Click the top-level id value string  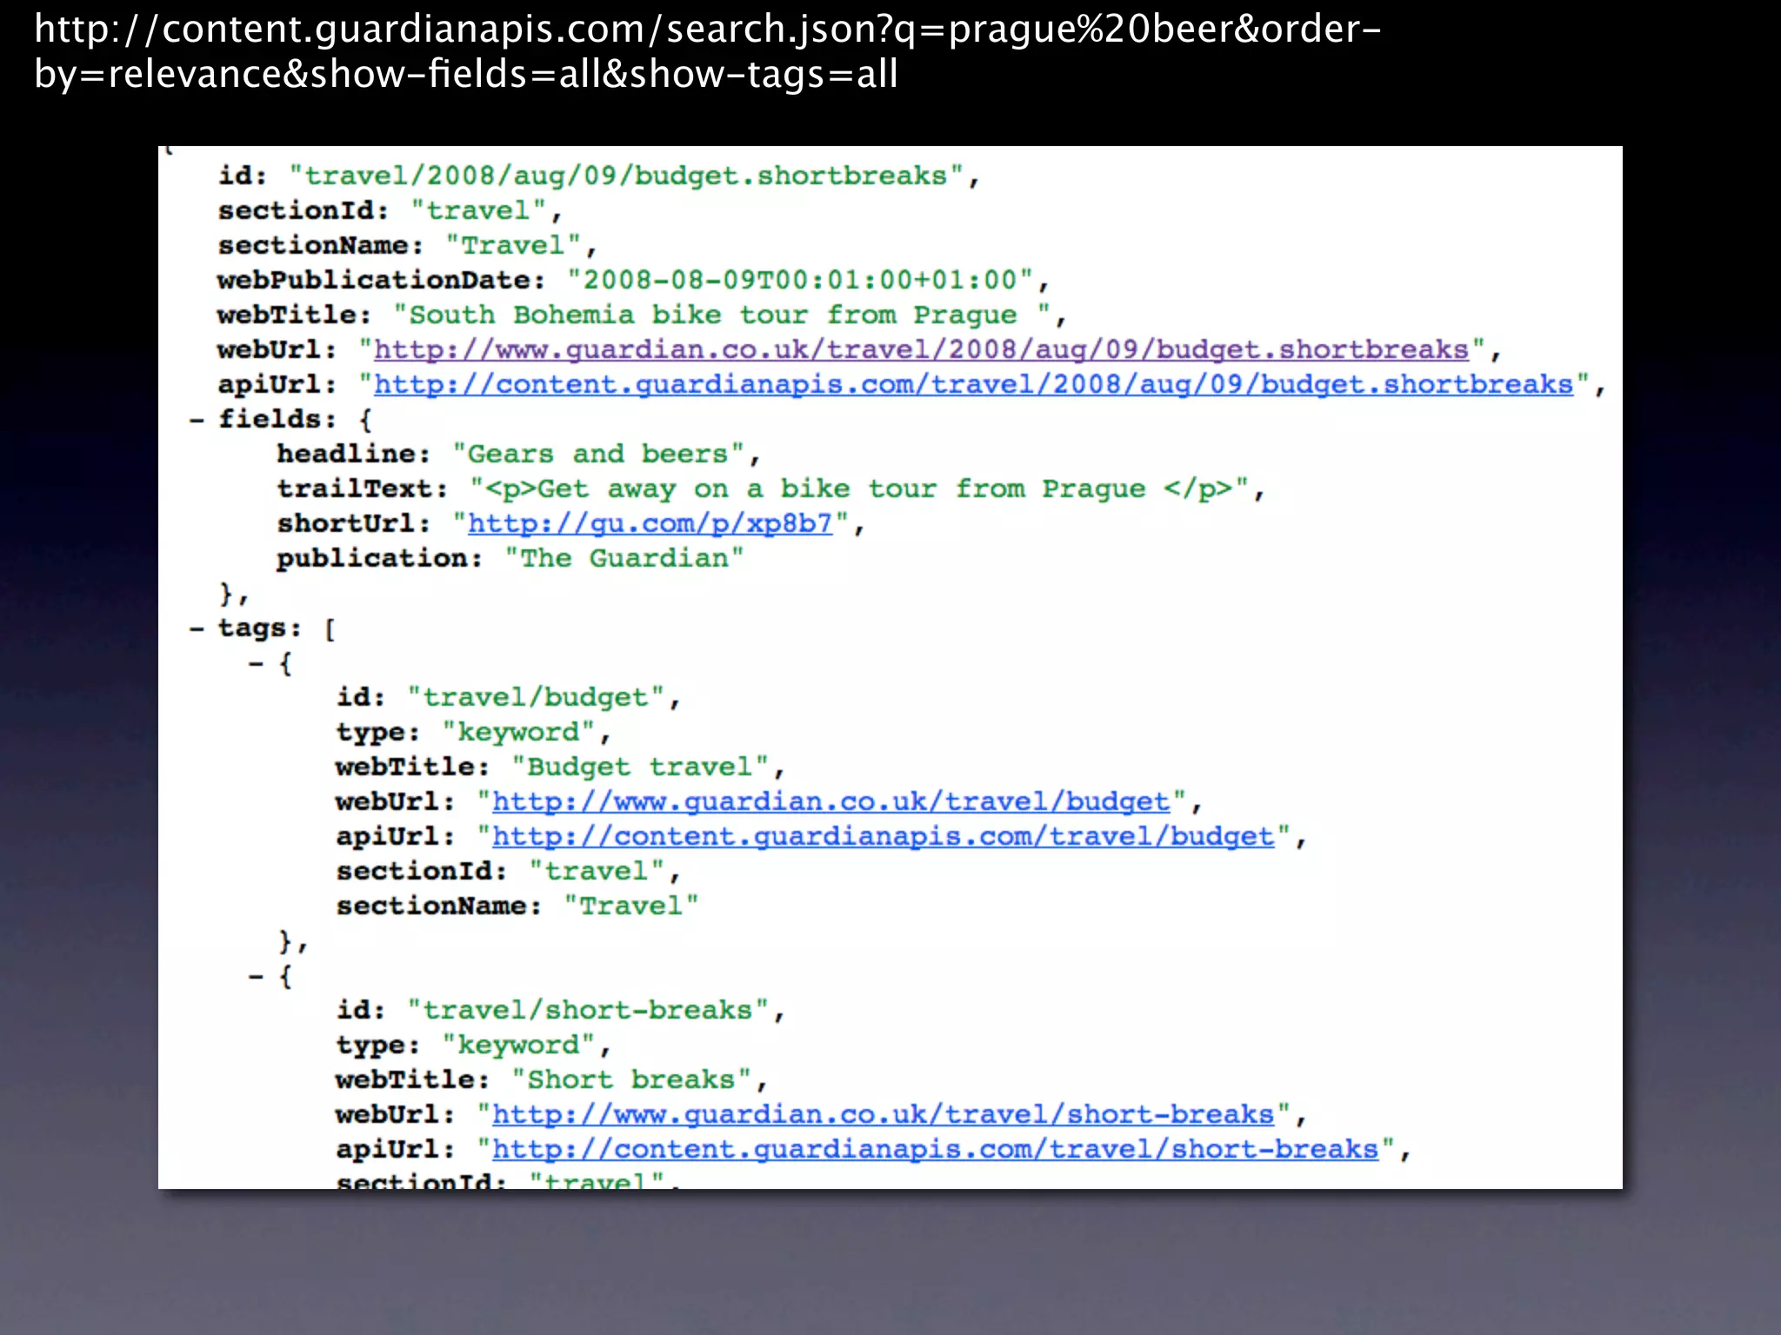pyautogui.click(x=626, y=176)
